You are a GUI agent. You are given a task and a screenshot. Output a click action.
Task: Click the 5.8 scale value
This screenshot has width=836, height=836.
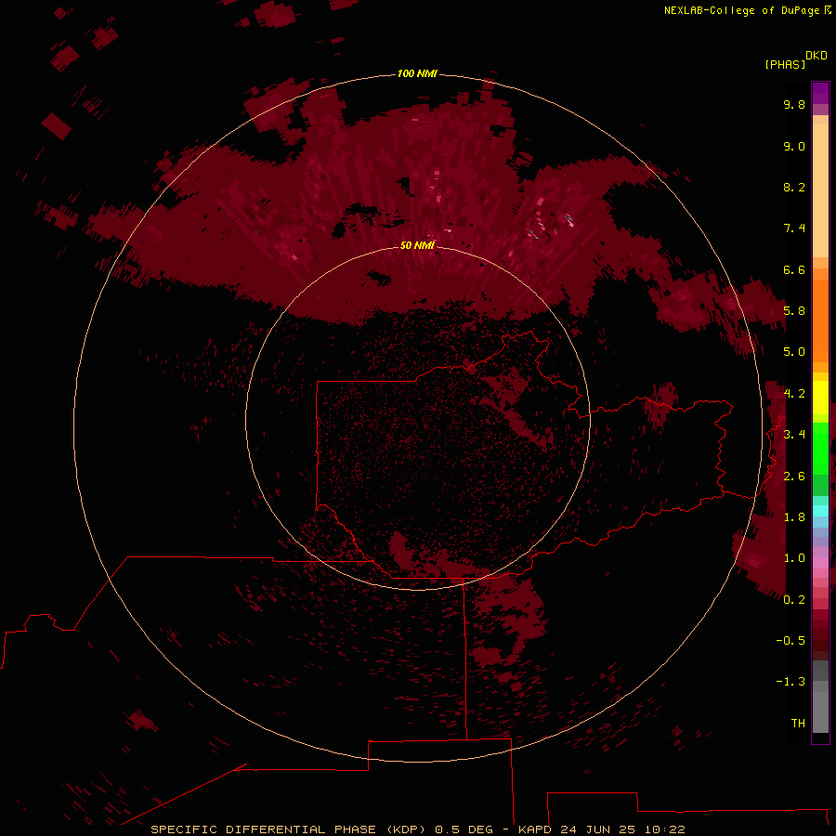click(x=794, y=311)
